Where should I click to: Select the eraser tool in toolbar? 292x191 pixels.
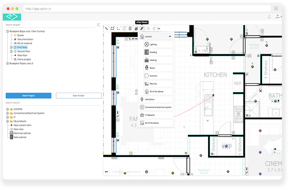coord(136,29)
